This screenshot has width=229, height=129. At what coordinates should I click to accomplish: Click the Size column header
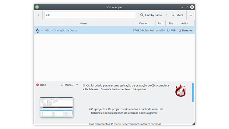[171, 23]
